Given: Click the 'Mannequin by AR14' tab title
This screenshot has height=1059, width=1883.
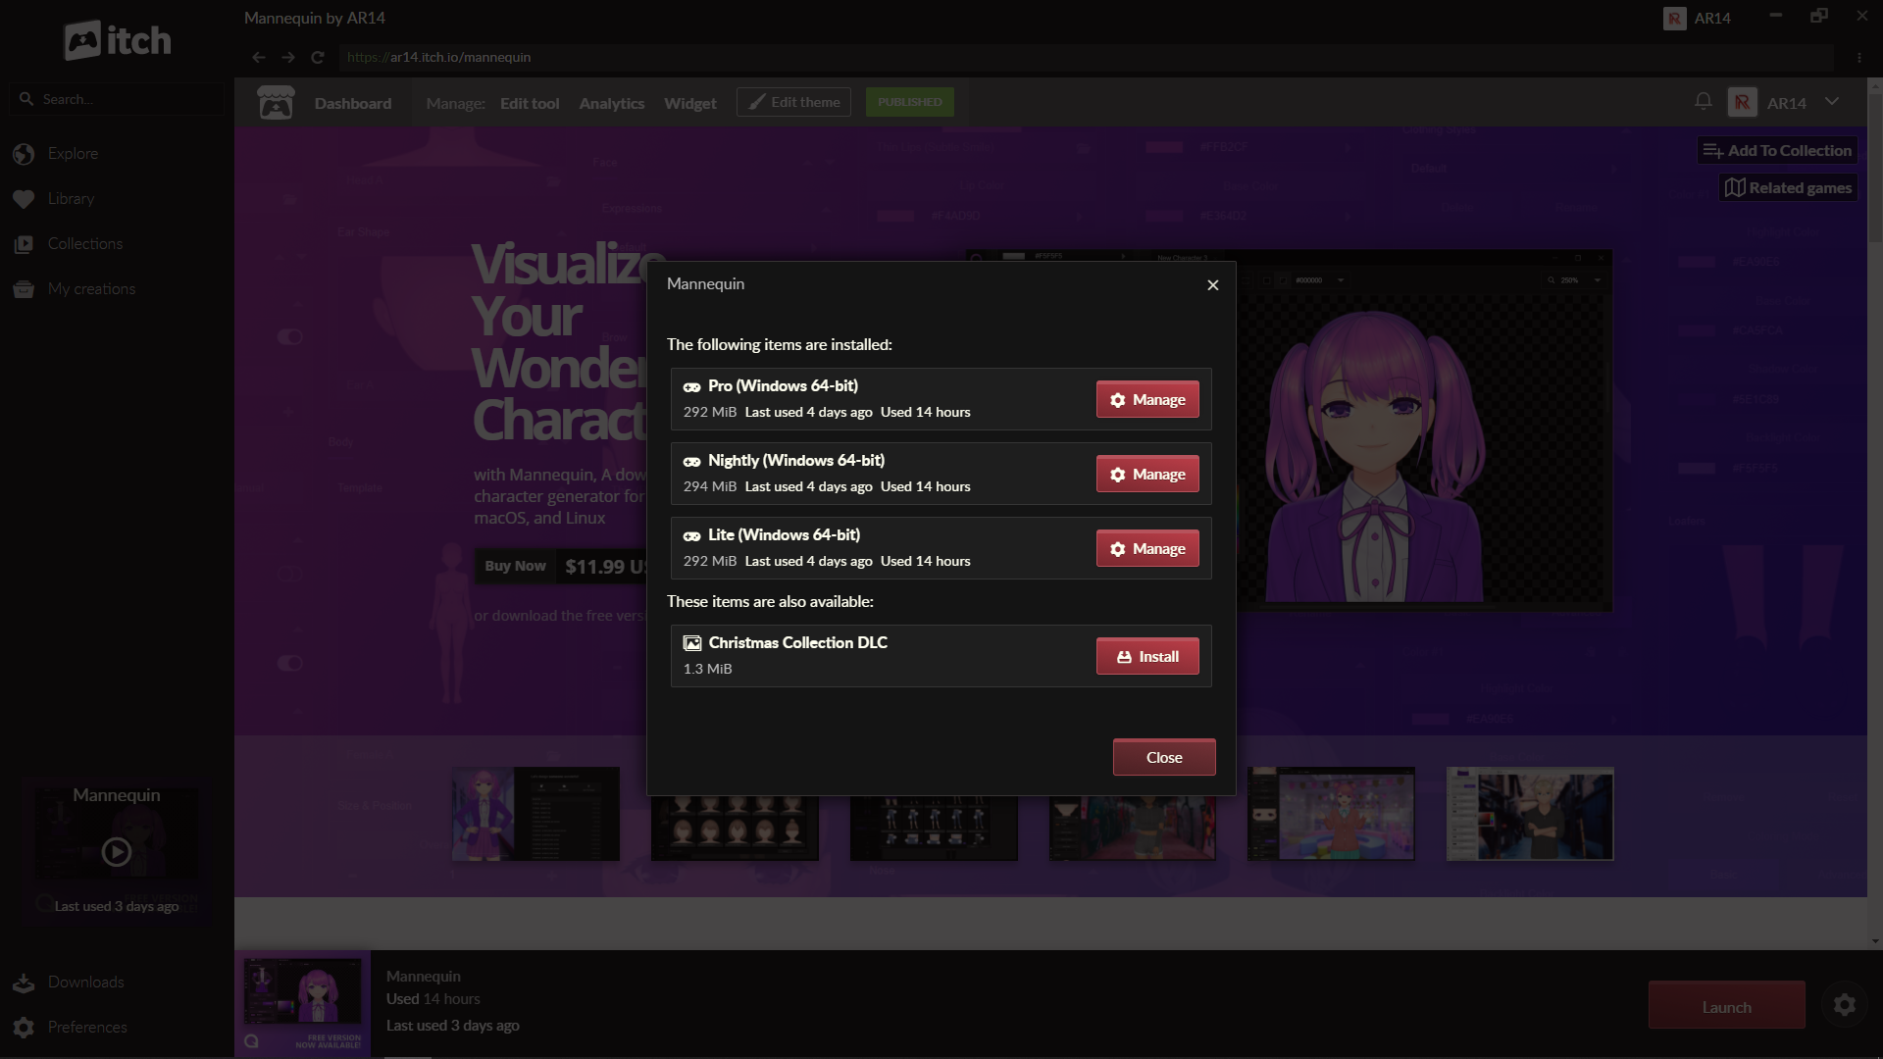Looking at the screenshot, I should coord(314,18).
